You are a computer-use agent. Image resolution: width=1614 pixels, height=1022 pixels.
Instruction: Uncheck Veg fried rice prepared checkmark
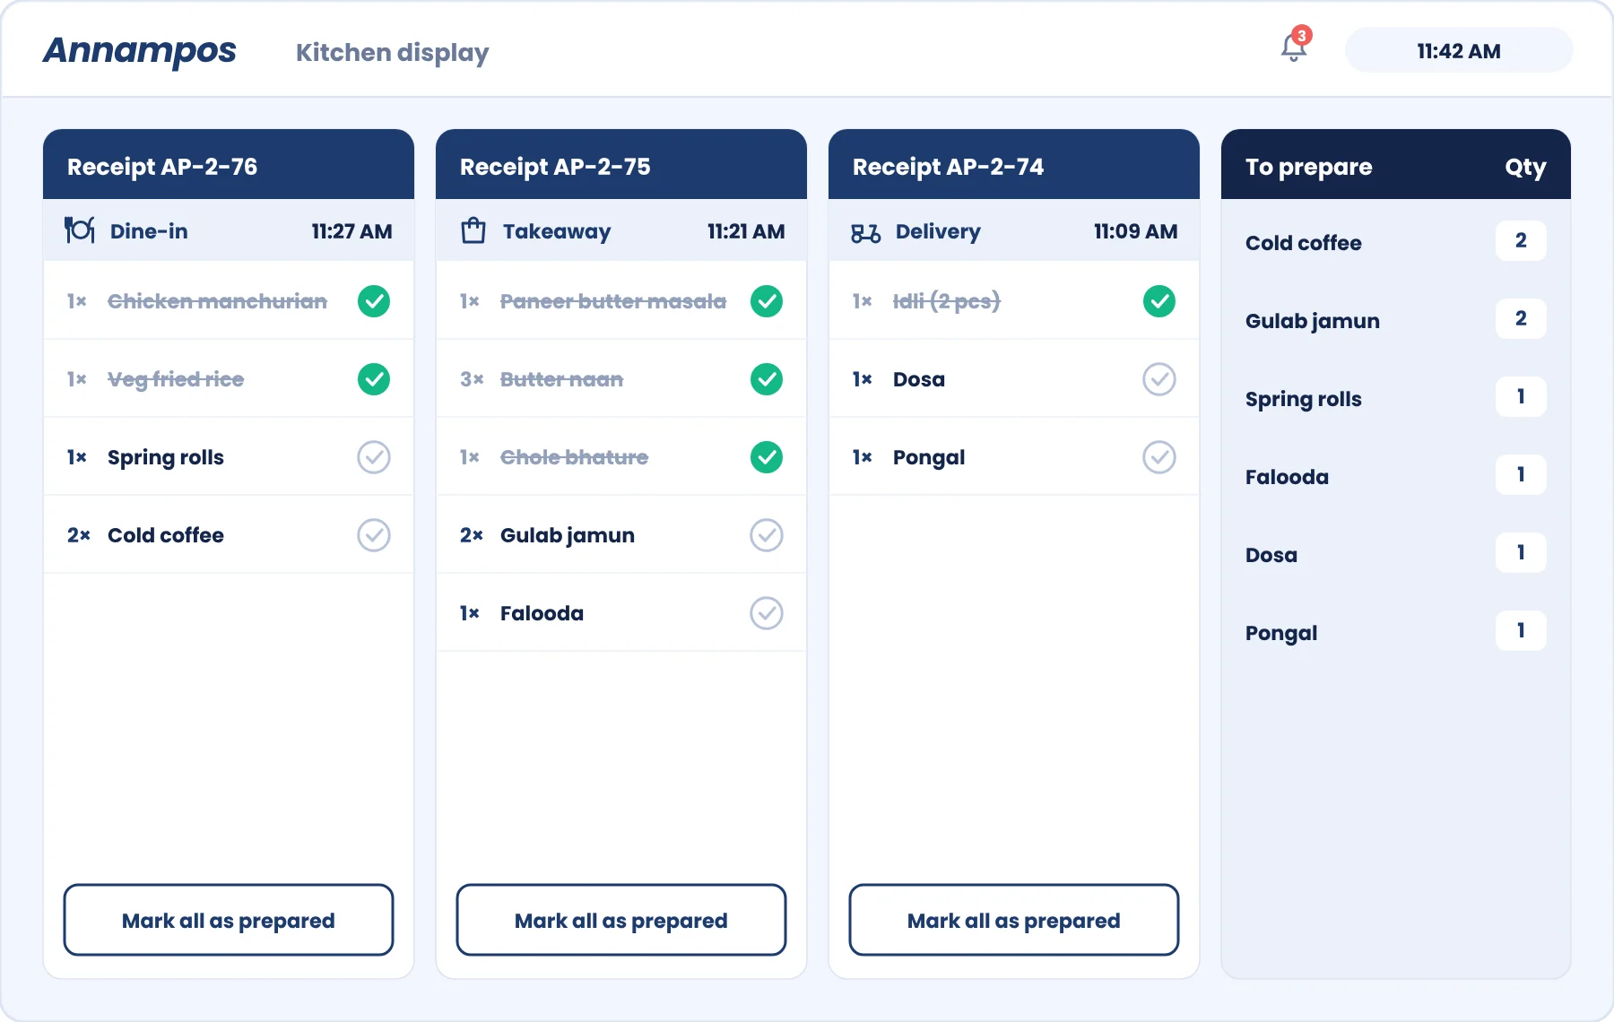(374, 379)
